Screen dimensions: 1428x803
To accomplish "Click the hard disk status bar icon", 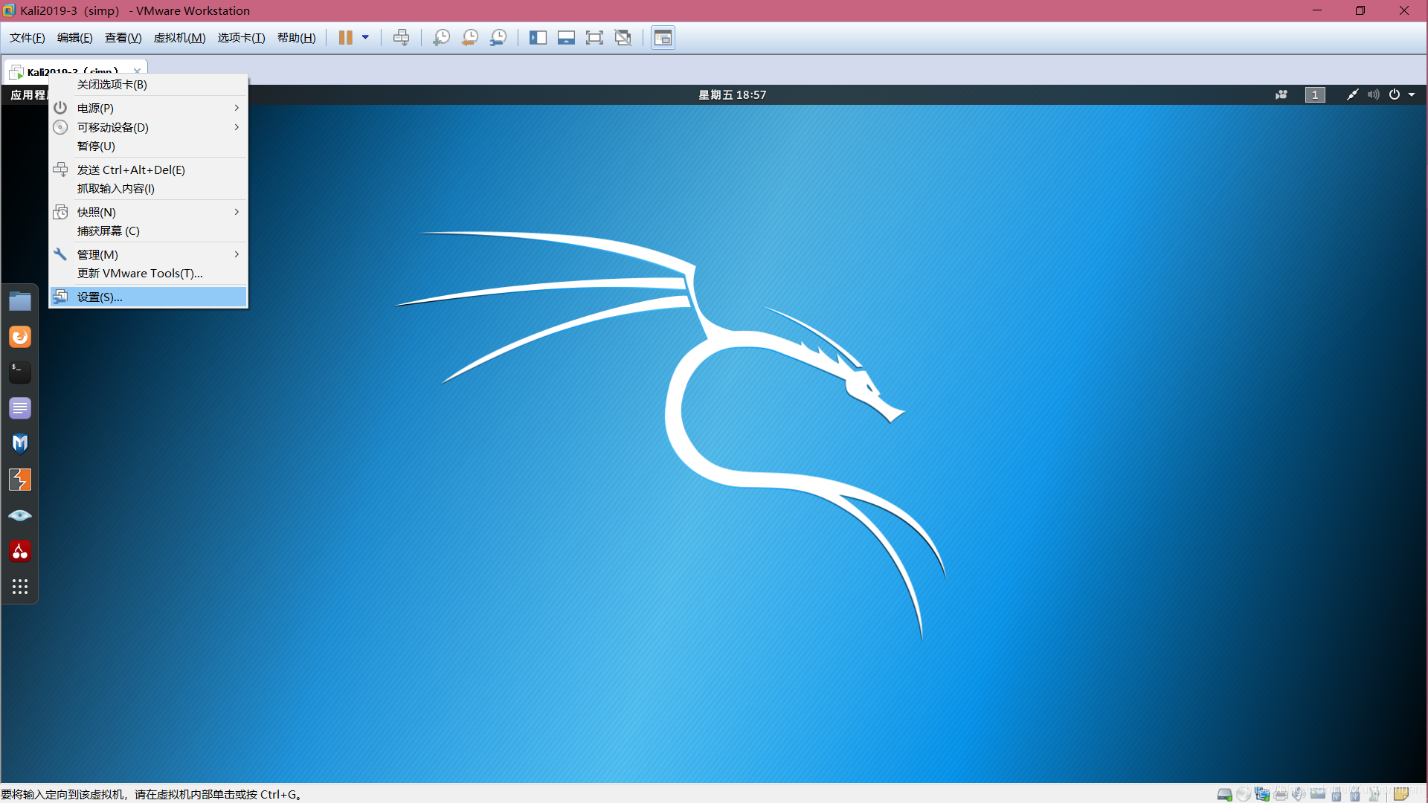I will [1224, 795].
